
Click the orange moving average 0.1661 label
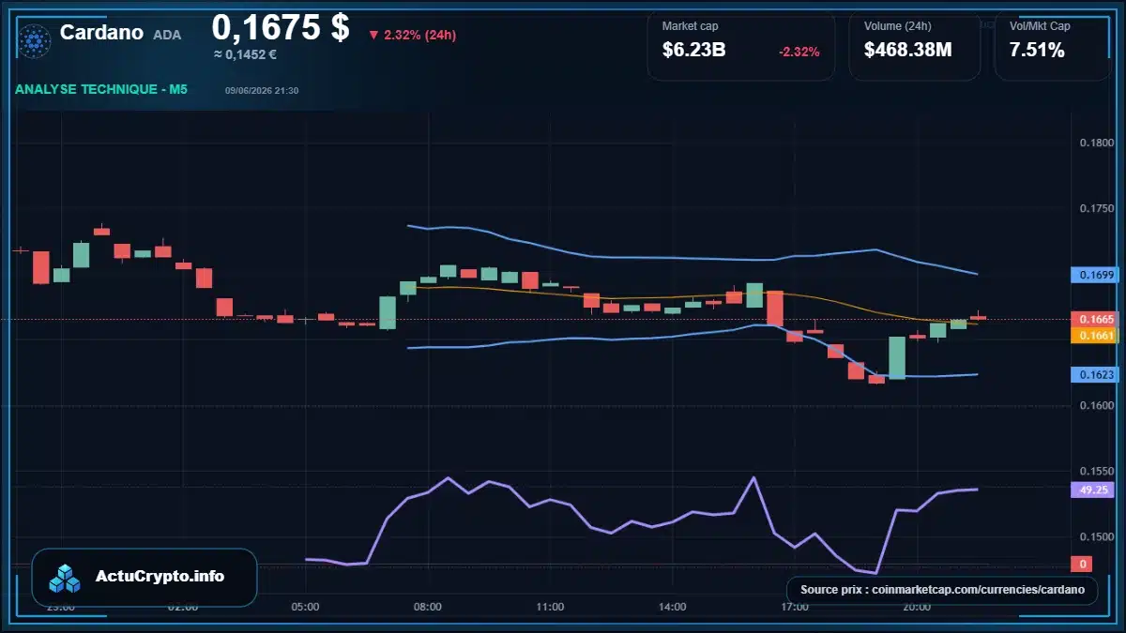tap(1094, 335)
